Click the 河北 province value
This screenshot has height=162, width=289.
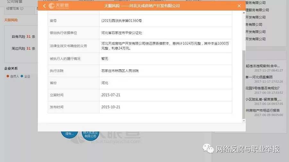coord(105,83)
